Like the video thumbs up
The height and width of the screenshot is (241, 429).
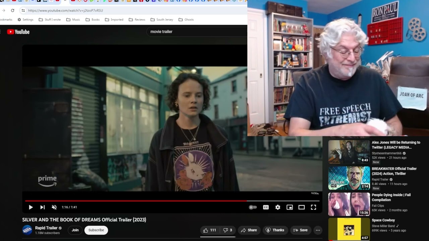click(209, 230)
